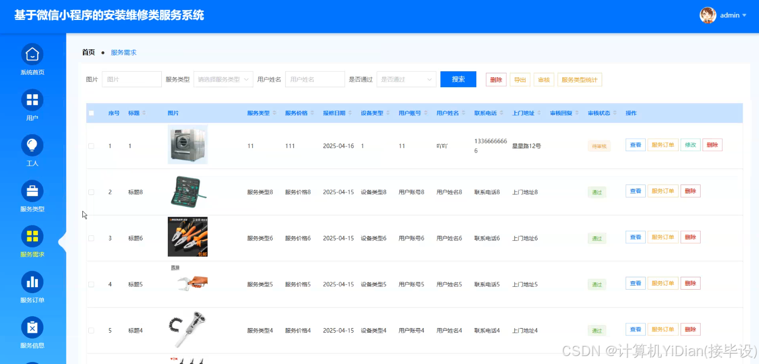This screenshot has height=364, width=759.
Task: Click the 服务信息 service info icon
Action: (32, 327)
